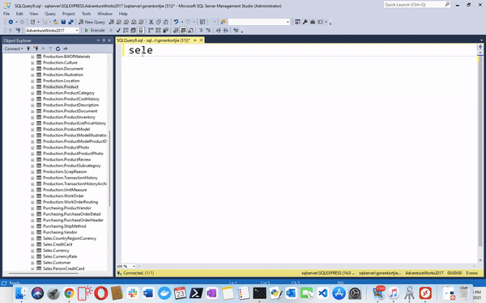The height and width of the screenshot is (303, 486).
Task: Click Display Estimated Execution Plan icon
Action: tap(126, 31)
